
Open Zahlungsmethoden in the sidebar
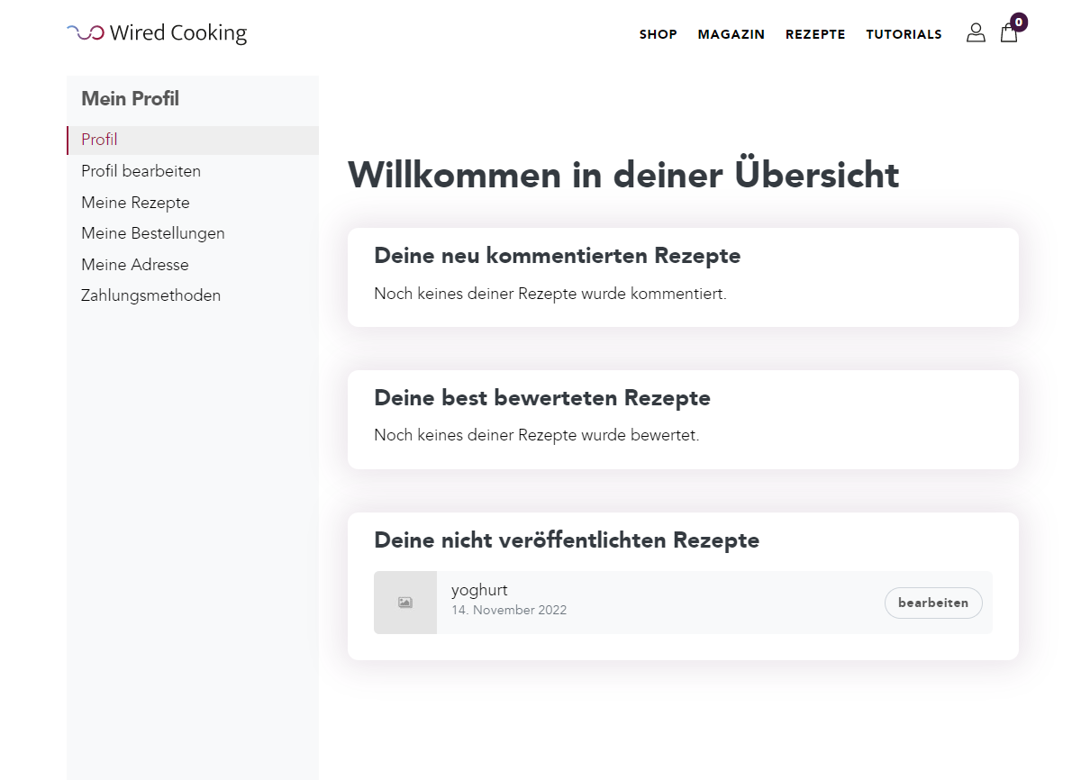pos(150,295)
